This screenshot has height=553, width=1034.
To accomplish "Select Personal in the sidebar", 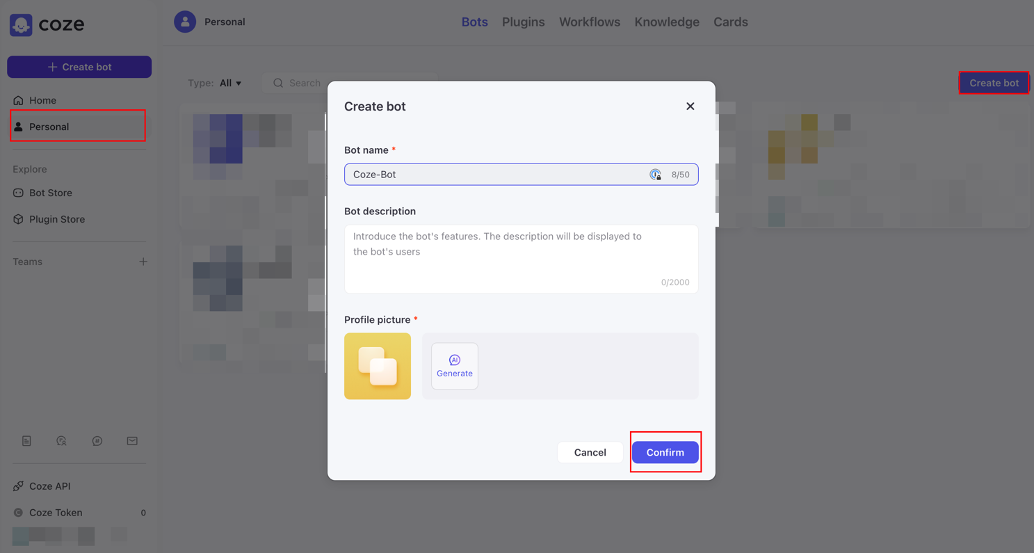I will (78, 127).
